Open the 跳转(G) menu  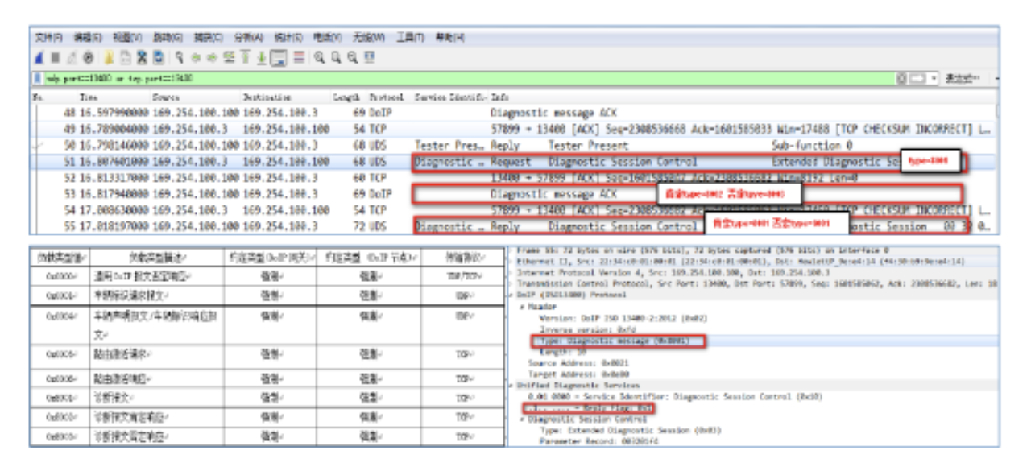click(168, 38)
